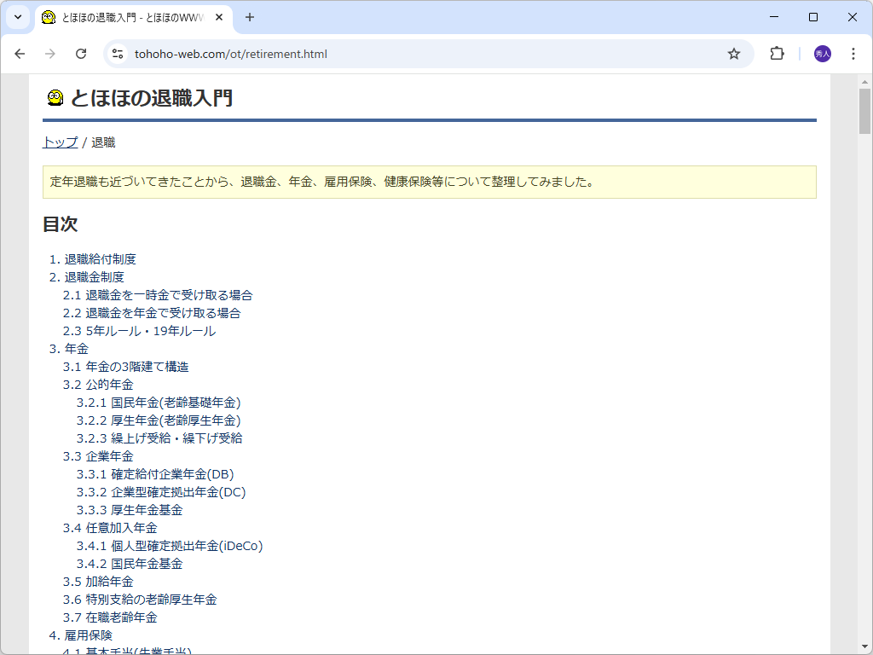Open Chrome's three-dot menu
Viewport: 873px width, 655px height.
(x=853, y=54)
